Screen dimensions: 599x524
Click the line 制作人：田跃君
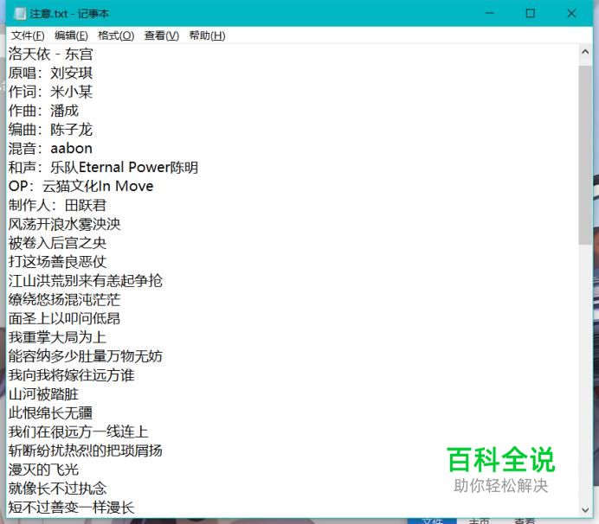pyautogui.click(x=57, y=205)
